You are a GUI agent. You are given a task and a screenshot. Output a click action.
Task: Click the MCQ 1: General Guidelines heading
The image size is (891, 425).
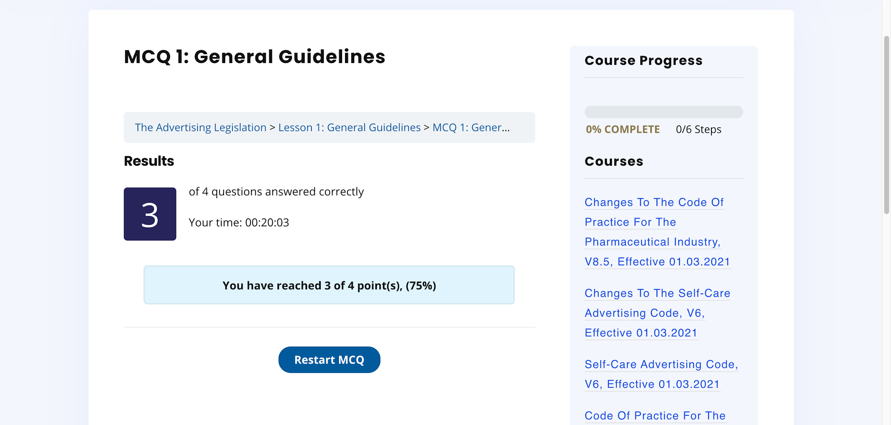pos(254,57)
